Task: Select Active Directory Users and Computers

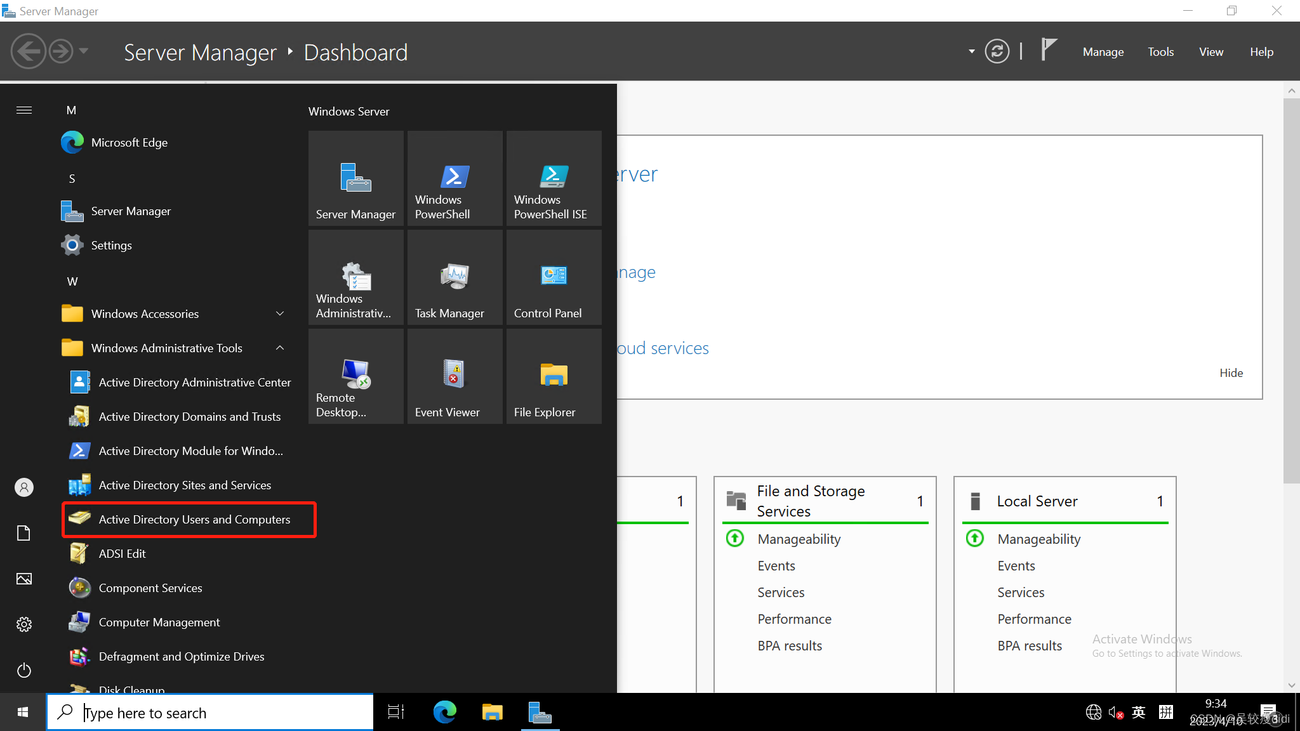Action: pos(194,519)
